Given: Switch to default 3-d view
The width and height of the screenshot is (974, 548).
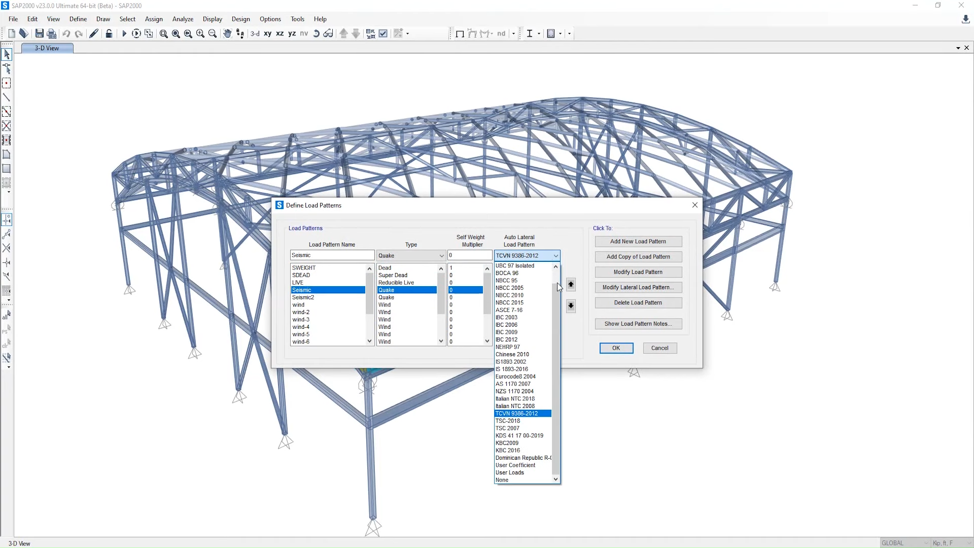Looking at the screenshot, I should pyautogui.click(x=255, y=33).
